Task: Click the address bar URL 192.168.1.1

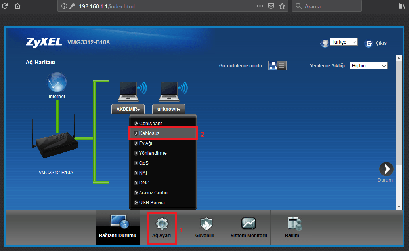Action: 107,6
